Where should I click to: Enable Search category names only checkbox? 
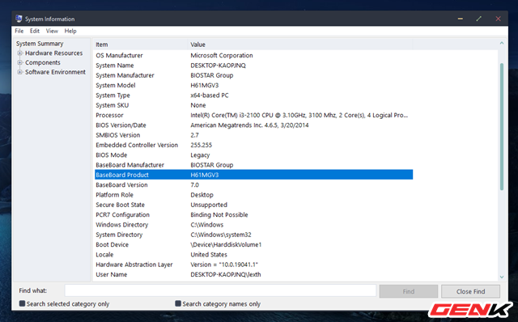178,303
